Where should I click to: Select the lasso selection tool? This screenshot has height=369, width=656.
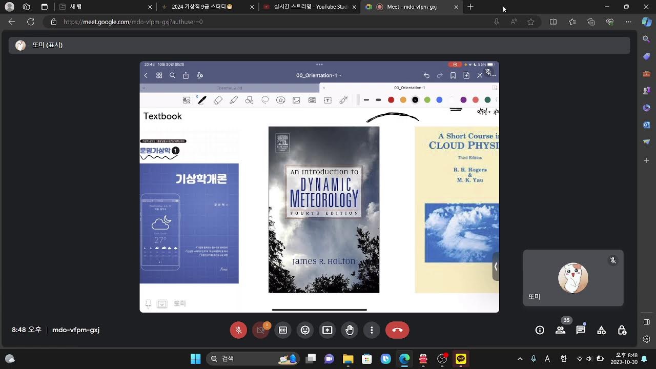coord(265,100)
